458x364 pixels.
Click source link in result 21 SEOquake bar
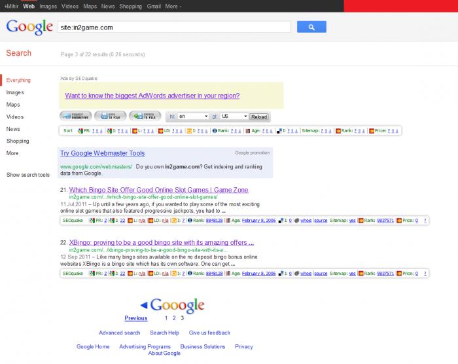click(321, 221)
